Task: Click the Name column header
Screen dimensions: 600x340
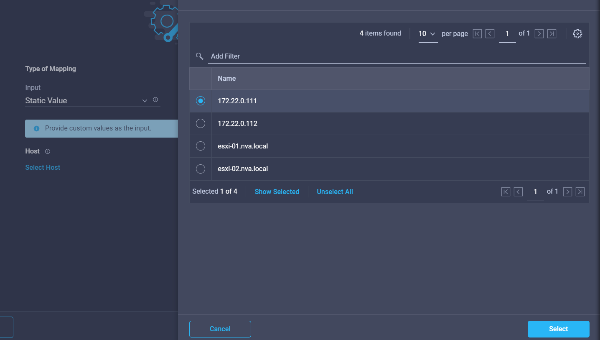Action: (227, 79)
